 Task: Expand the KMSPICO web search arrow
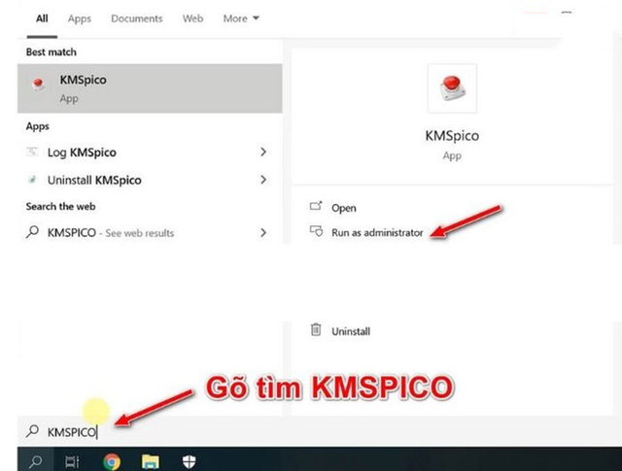click(263, 232)
